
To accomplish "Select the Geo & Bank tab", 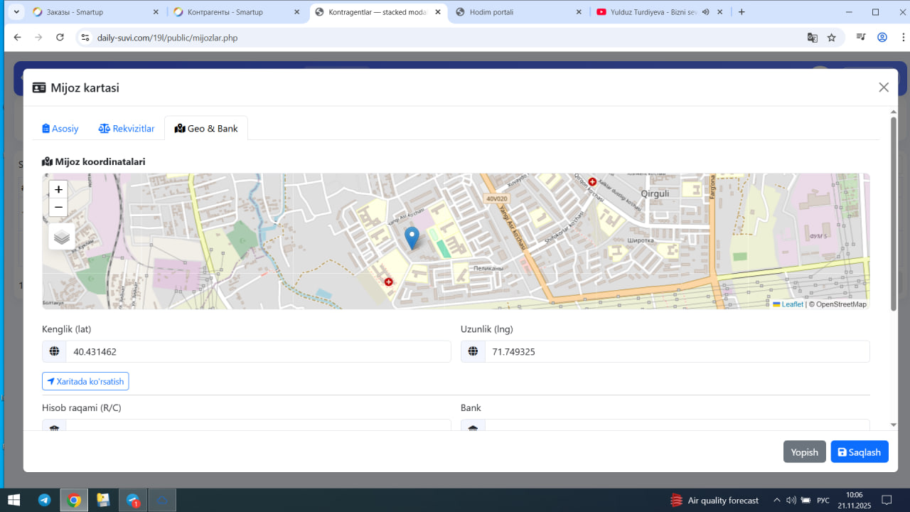I will click(206, 129).
